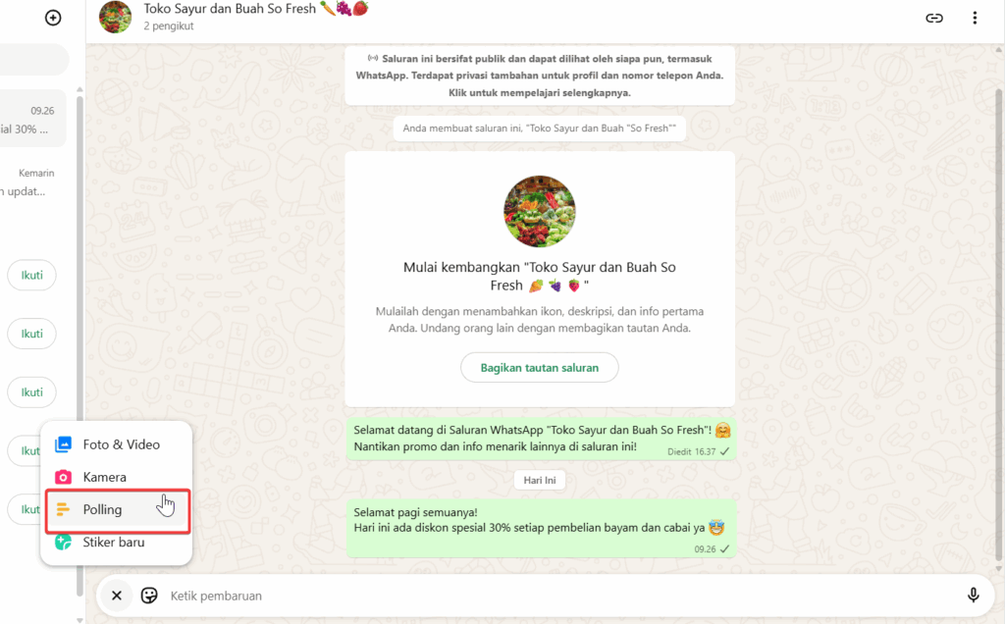Click the second Ikuti button from the top
The width and height of the screenshot is (1005, 624).
[32, 334]
